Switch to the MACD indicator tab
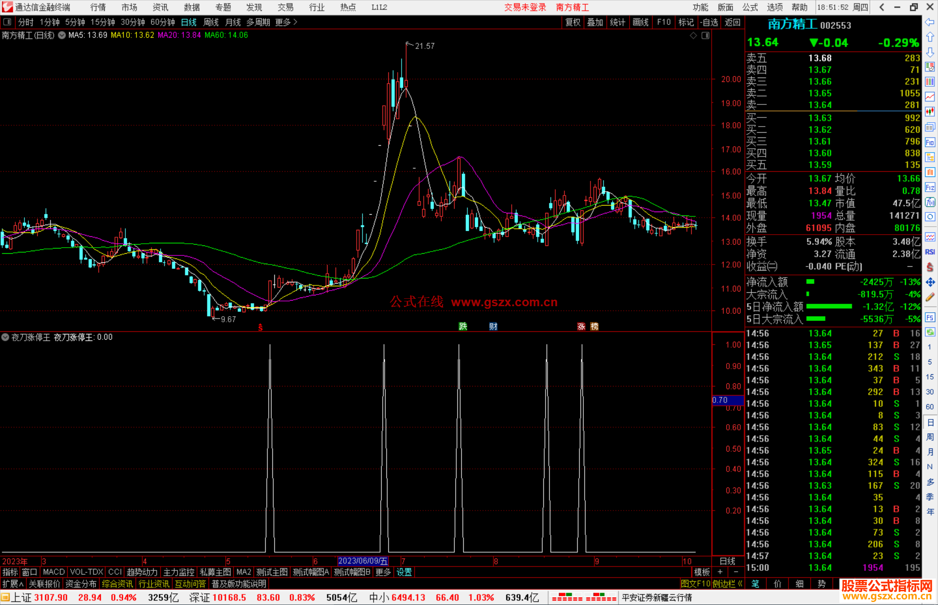938x605 pixels. click(x=54, y=572)
